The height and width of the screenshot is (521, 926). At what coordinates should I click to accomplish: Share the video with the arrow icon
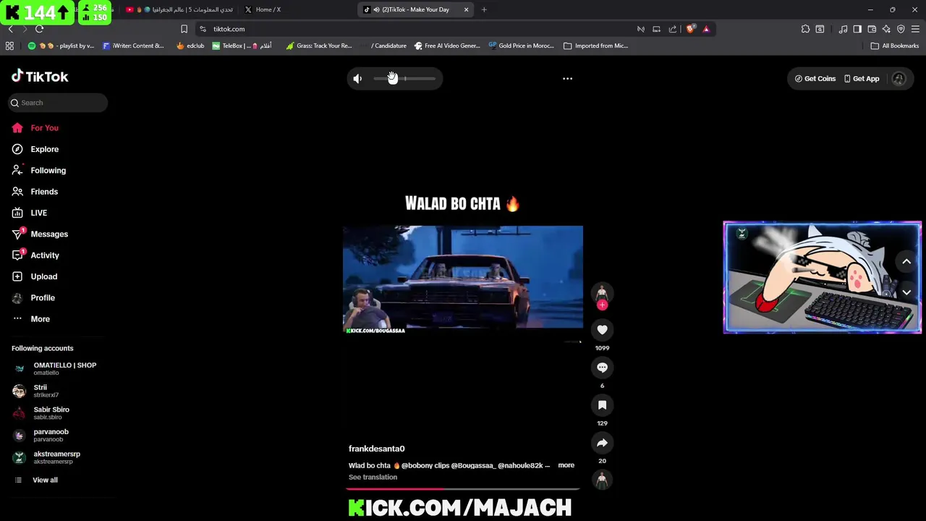602,443
